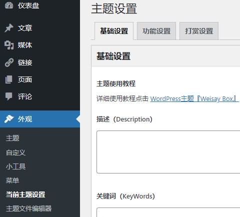240x217 pixels.
Task: Go to 小工具 in the sidebar
Action: point(15,166)
